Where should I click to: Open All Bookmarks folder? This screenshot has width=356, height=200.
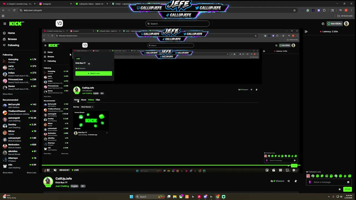point(345,16)
